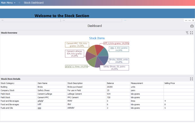Click the kfkfkfkf description cell
The image size is (195, 123).
tap(87, 108)
